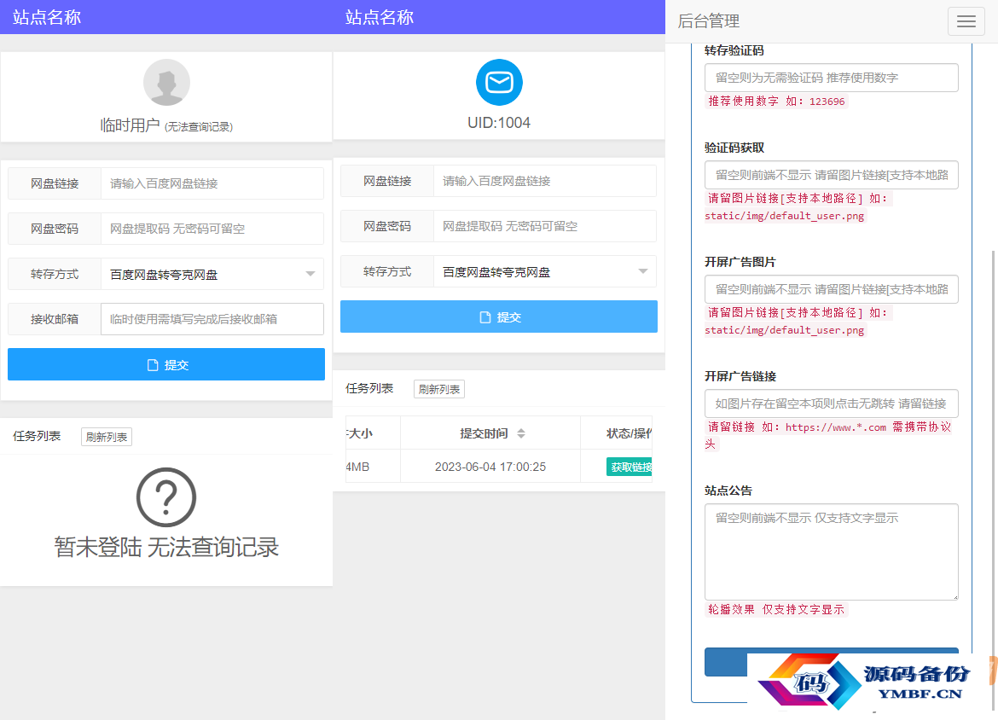Image resolution: width=998 pixels, height=720 pixels.
Task: Focus the 开屏广告图片 input field
Action: pos(832,290)
